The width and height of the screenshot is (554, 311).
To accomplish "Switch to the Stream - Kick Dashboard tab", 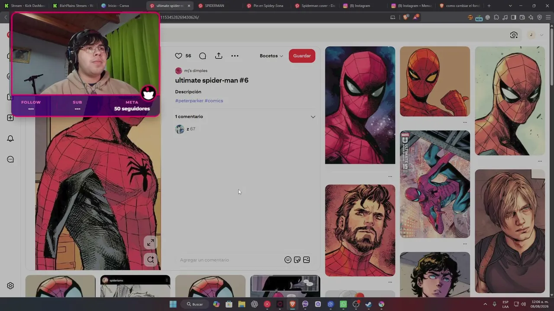I will 25,6.
